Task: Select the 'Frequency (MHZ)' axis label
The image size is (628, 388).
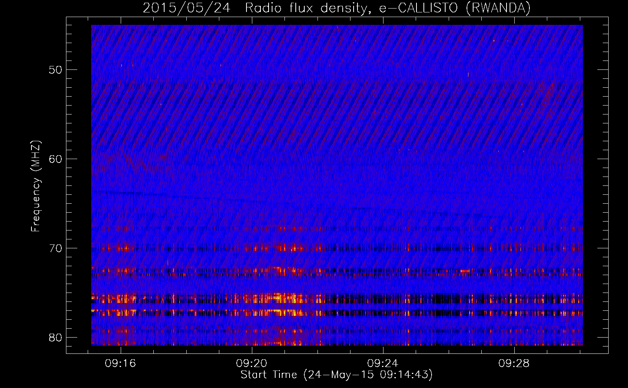Action: pyautogui.click(x=36, y=186)
